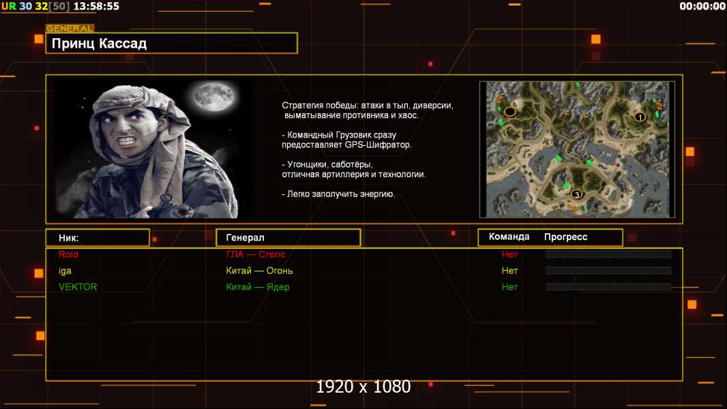The image size is (727, 409).
Task: Click the Команда column heading
Action: (509, 237)
